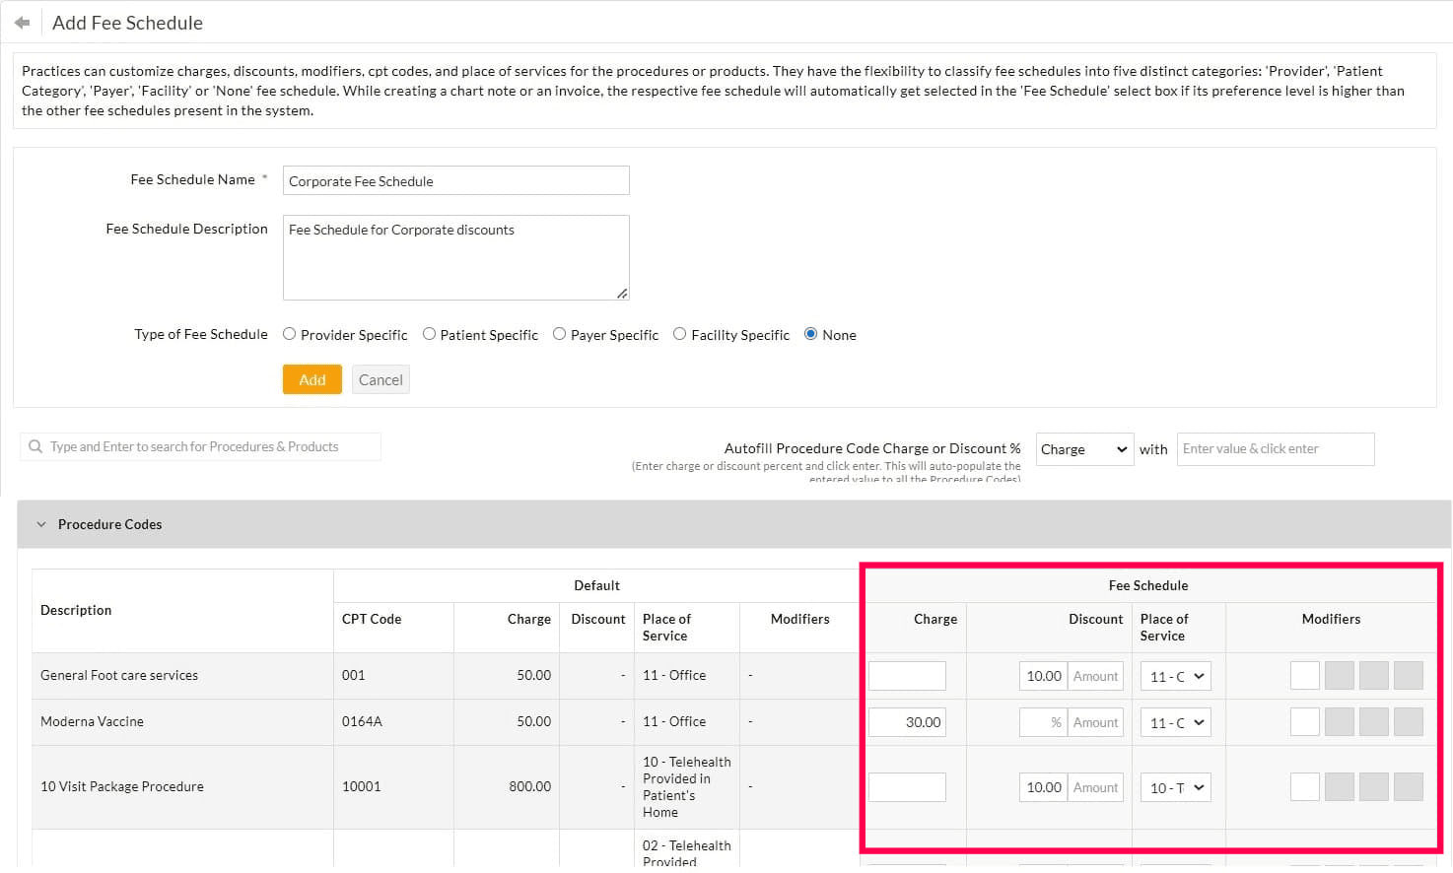
Task: Click the chevron beside Procedure Codes header
Action: click(x=40, y=523)
